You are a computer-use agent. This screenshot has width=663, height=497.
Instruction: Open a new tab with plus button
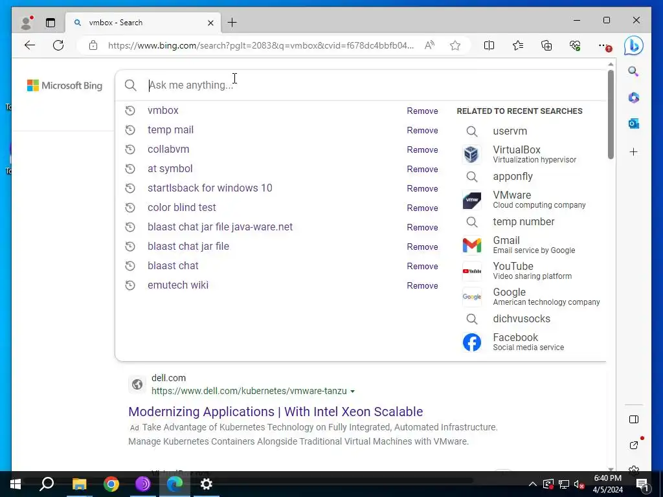[232, 23]
